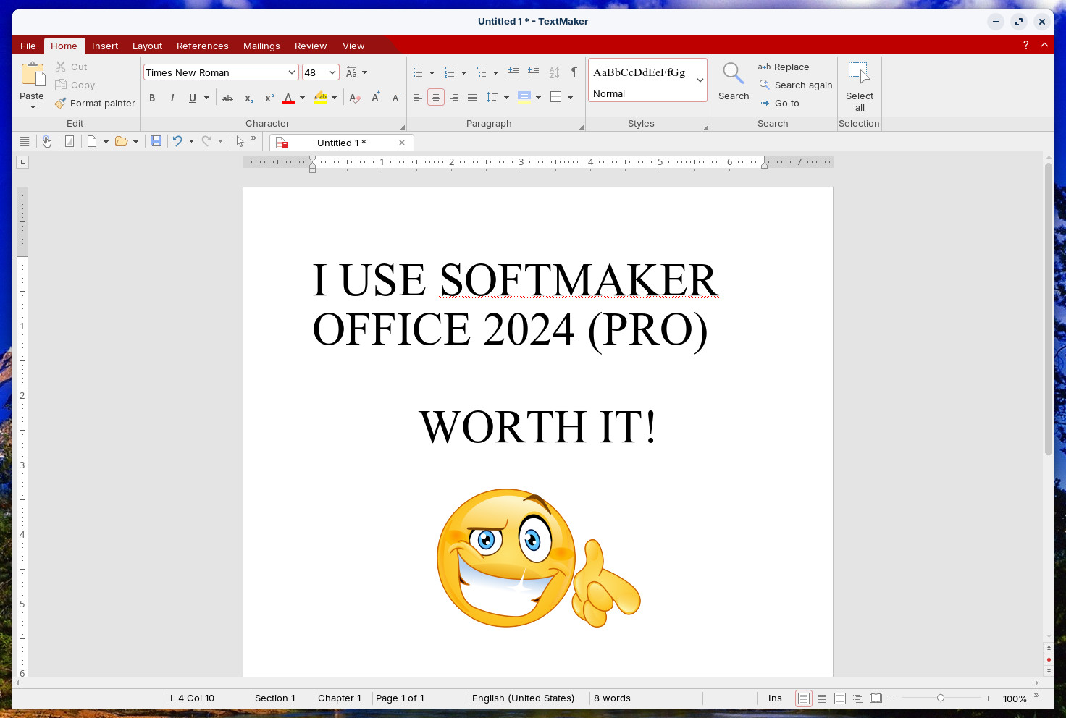Apply paragraph shading color

tap(524, 97)
